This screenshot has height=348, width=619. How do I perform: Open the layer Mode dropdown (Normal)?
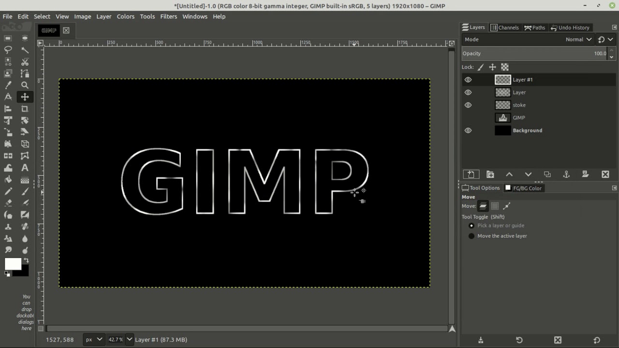pyautogui.click(x=579, y=40)
